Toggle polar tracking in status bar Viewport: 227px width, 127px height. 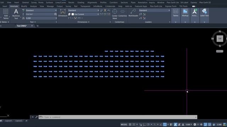pos(148,125)
